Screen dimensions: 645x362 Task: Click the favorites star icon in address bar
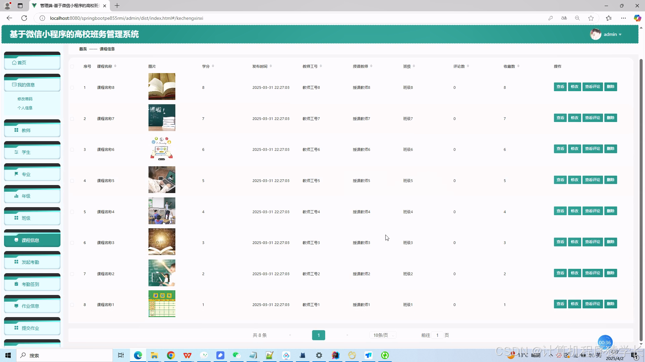(591, 18)
